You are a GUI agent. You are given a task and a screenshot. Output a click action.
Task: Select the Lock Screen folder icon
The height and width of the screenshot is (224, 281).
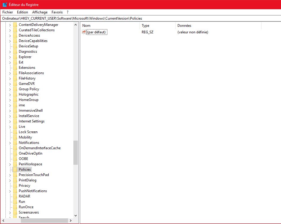(x=15, y=132)
